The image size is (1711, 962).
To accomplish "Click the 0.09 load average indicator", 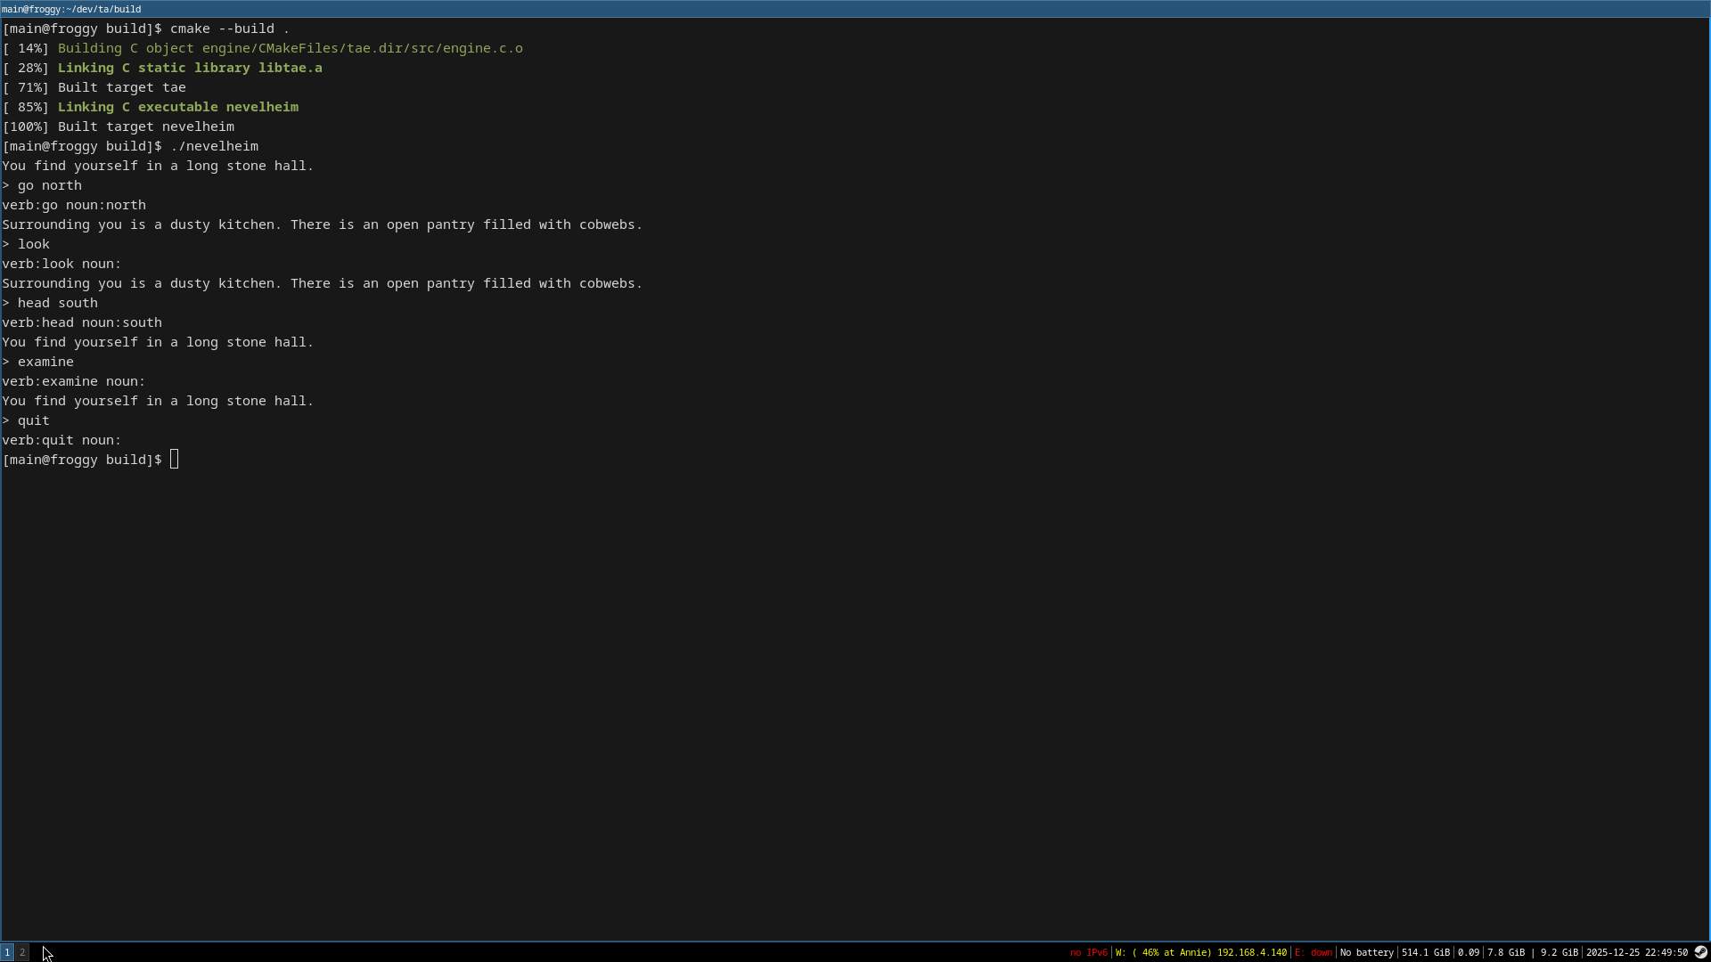I will 1468,952.
